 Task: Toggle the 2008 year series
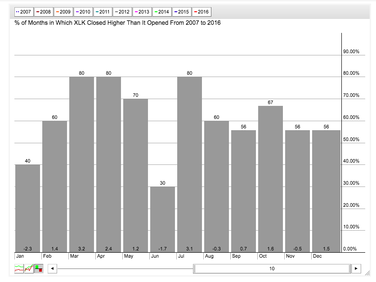(44, 12)
